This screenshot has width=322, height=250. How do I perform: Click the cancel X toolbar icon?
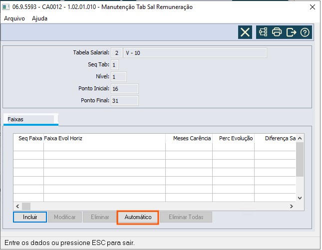(x=245, y=32)
